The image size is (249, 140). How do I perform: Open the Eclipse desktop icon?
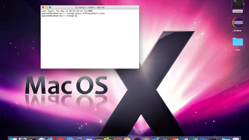[238, 23]
